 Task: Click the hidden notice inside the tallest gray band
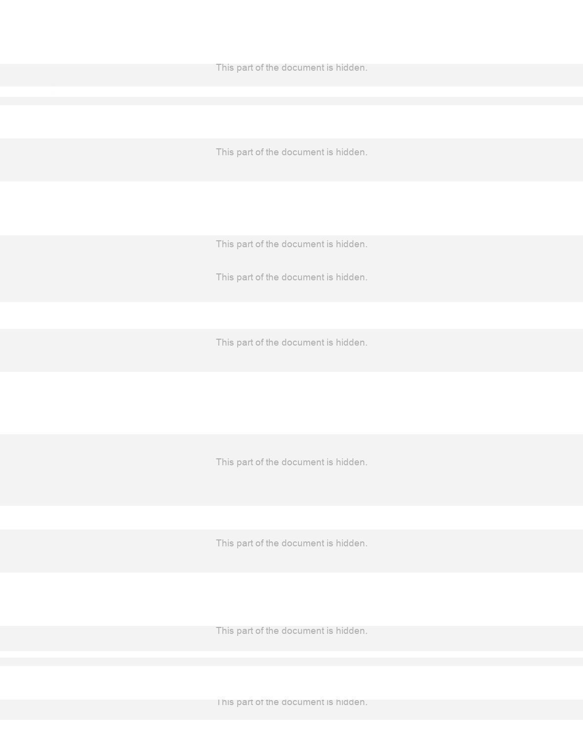(x=291, y=462)
